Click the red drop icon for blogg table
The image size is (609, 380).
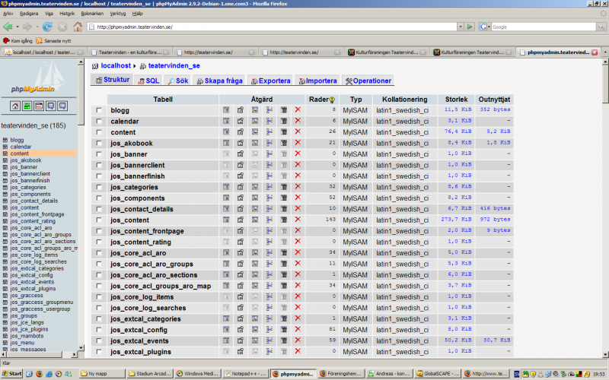point(298,110)
